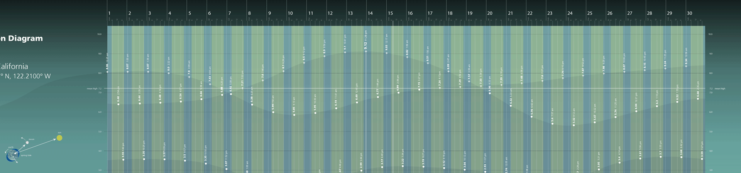Viewport: 741px width, 173px height.
Task: Click the 9.12 peak tide marker
Action: click(366, 51)
